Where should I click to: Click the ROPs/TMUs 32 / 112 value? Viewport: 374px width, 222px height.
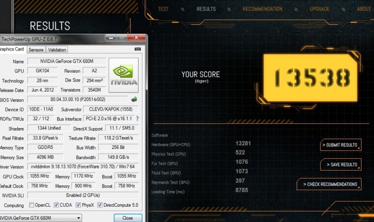click(41, 118)
